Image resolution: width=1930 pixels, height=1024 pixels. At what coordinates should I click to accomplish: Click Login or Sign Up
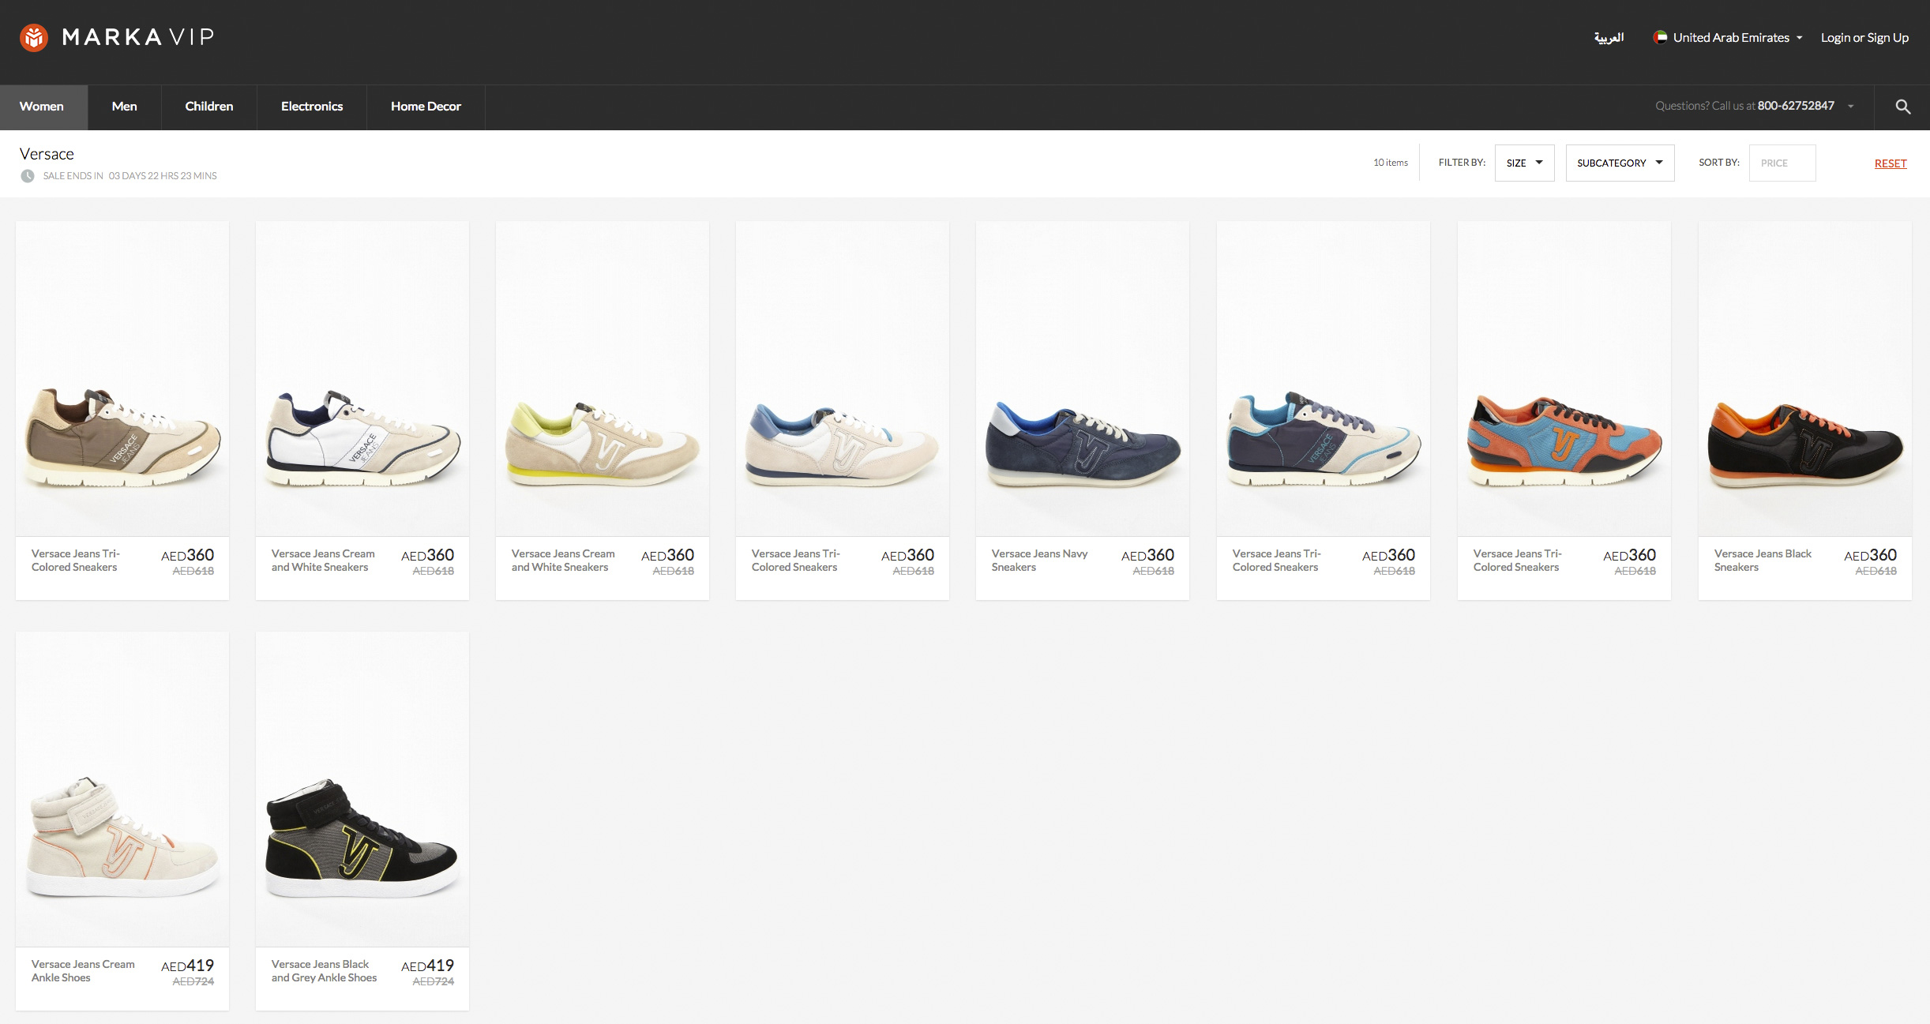[1864, 37]
